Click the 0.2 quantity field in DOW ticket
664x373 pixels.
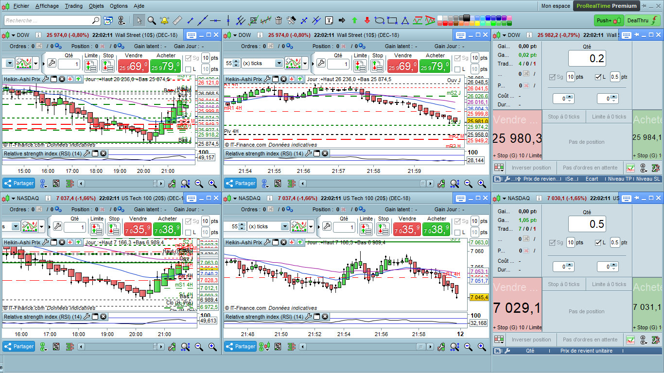[587, 58]
